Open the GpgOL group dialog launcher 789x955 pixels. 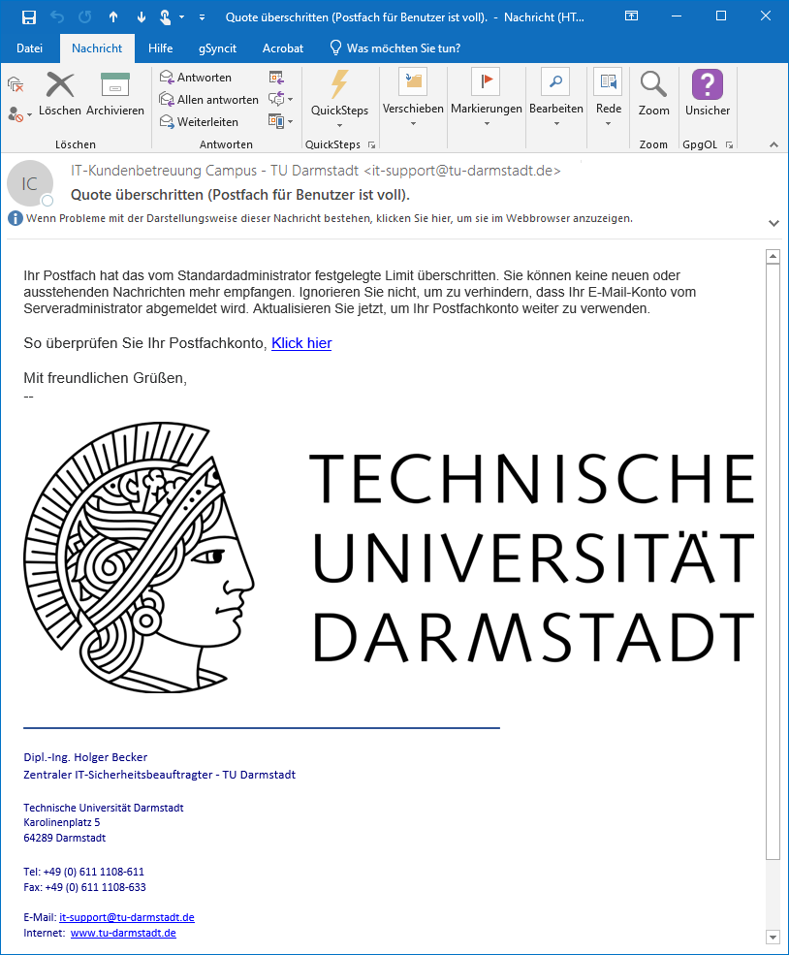[729, 145]
